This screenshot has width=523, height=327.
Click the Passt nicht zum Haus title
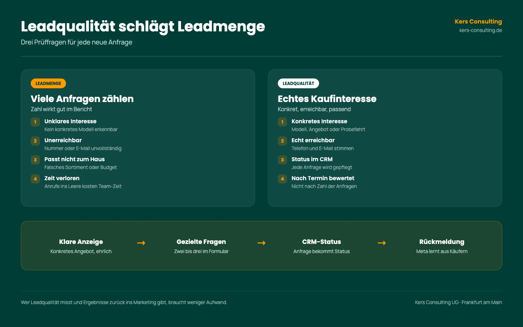(x=75, y=159)
